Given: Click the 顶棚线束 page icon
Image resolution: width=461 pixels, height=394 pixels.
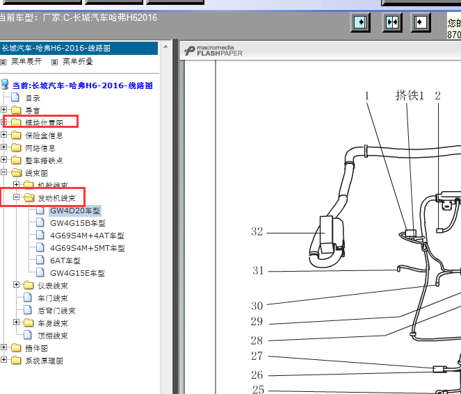Looking at the screenshot, I should (28, 335).
